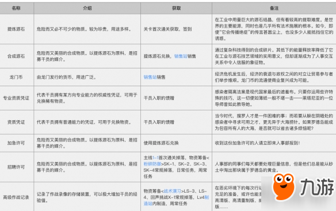Click the 加急许可 name cell

click(16, 143)
